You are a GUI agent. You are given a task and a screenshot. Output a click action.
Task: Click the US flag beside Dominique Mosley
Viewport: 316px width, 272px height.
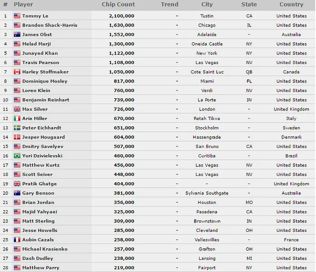(x=17, y=81)
